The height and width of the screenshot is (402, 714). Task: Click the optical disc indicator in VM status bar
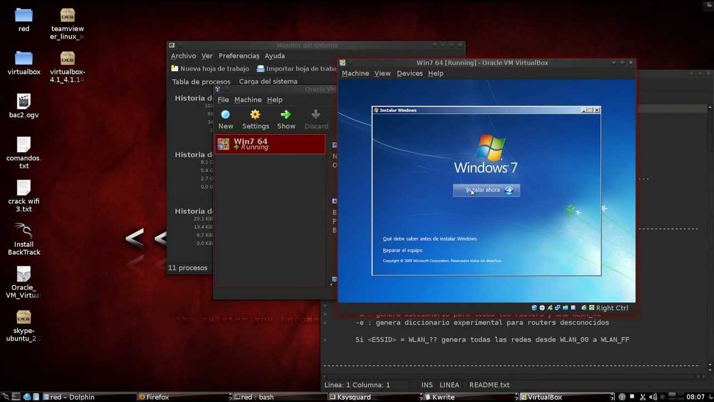pos(542,308)
